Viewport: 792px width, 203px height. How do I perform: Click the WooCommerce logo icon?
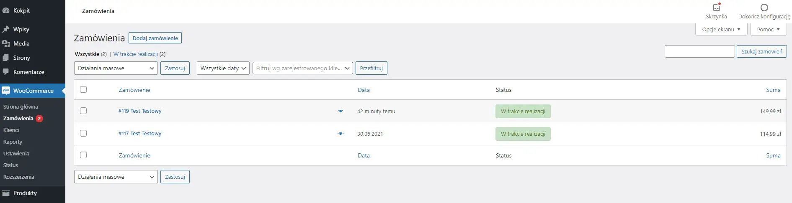(6, 91)
